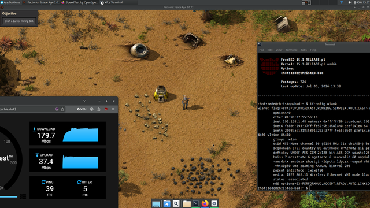Click the purple extension icon in address bar

pyautogui.click(x=57, y=109)
